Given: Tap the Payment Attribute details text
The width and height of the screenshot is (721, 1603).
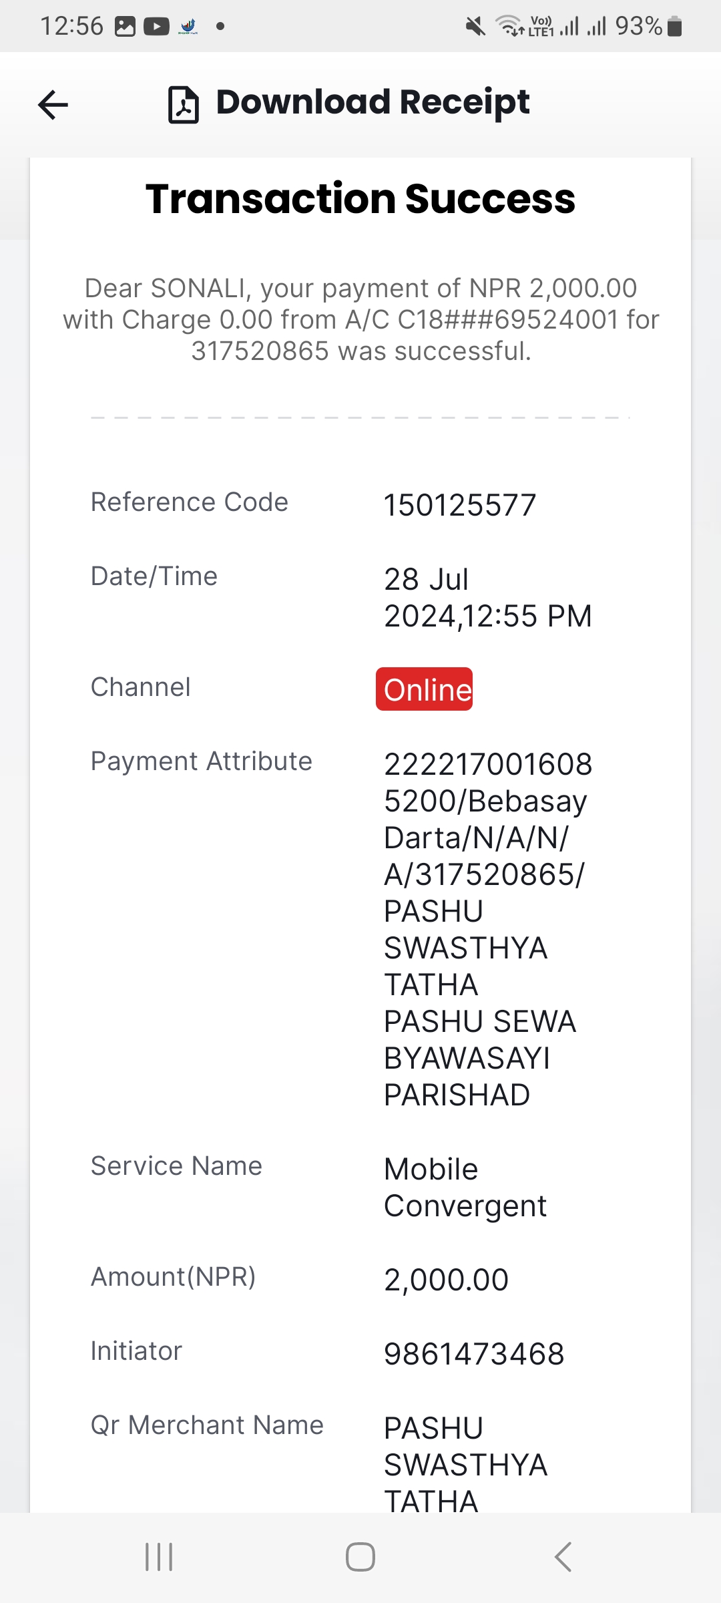Looking at the screenshot, I should [488, 929].
